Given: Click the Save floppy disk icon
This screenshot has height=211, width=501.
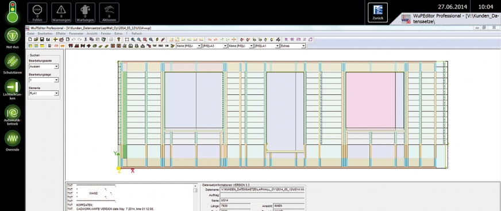Looking at the screenshot, I should [x=42, y=39].
